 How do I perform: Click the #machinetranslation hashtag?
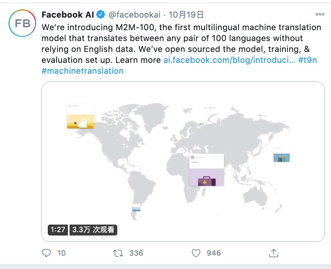click(x=83, y=71)
